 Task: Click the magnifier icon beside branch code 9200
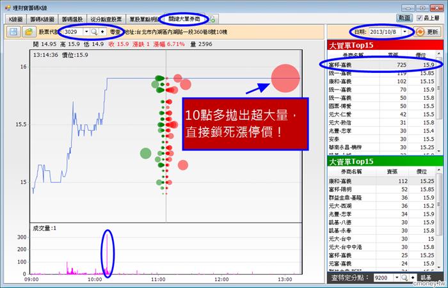click(x=404, y=277)
